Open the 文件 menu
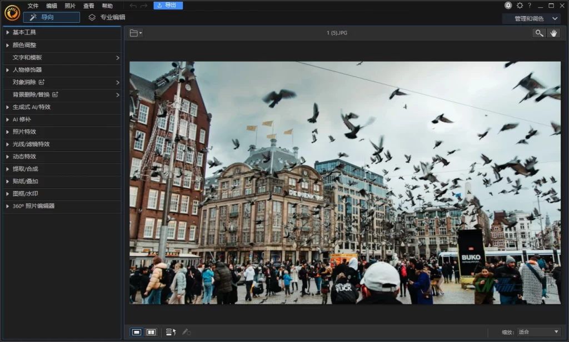Viewport: 569px width, 342px height. [x=33, y=6]
